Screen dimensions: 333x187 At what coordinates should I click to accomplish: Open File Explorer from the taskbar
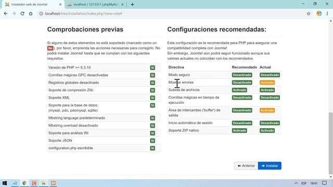tap(44, 183)
